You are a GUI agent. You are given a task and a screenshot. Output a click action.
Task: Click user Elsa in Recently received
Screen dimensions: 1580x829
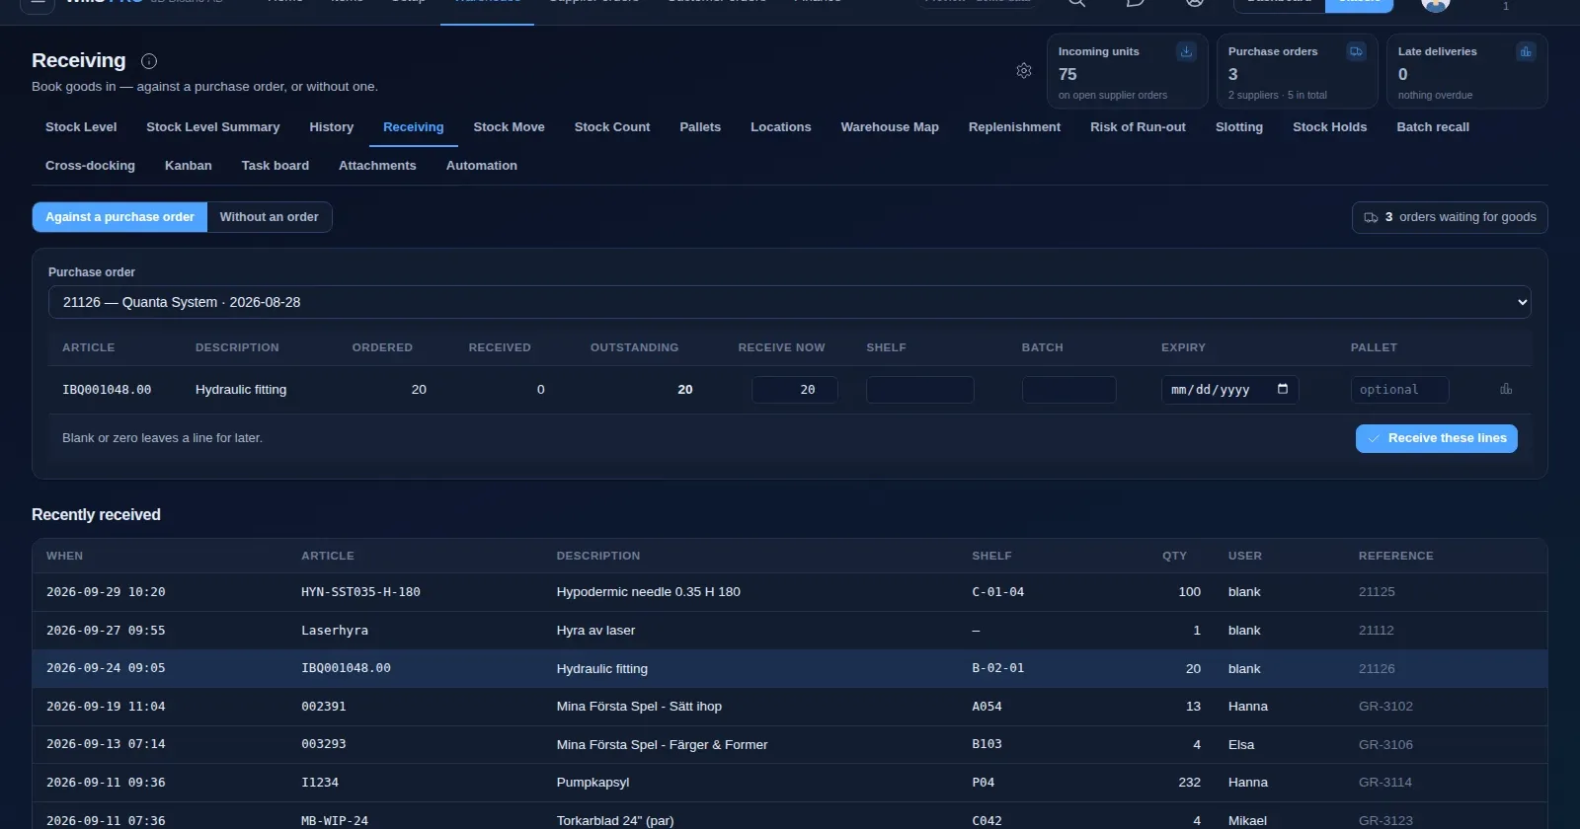[x=1241, y=745]
